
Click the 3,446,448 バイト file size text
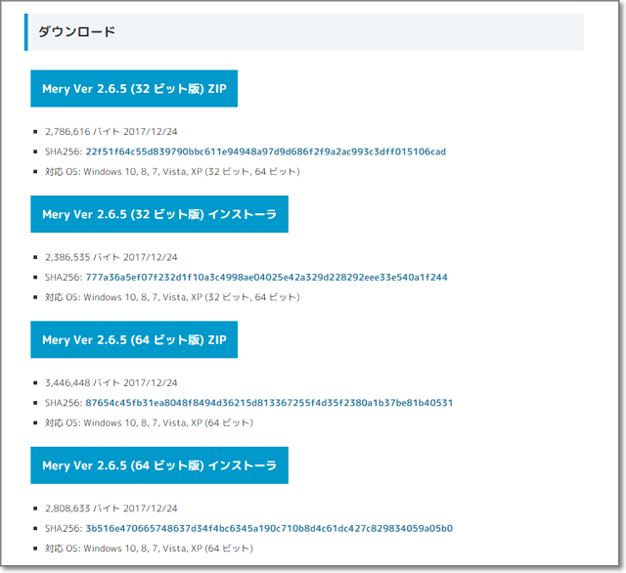82,382
